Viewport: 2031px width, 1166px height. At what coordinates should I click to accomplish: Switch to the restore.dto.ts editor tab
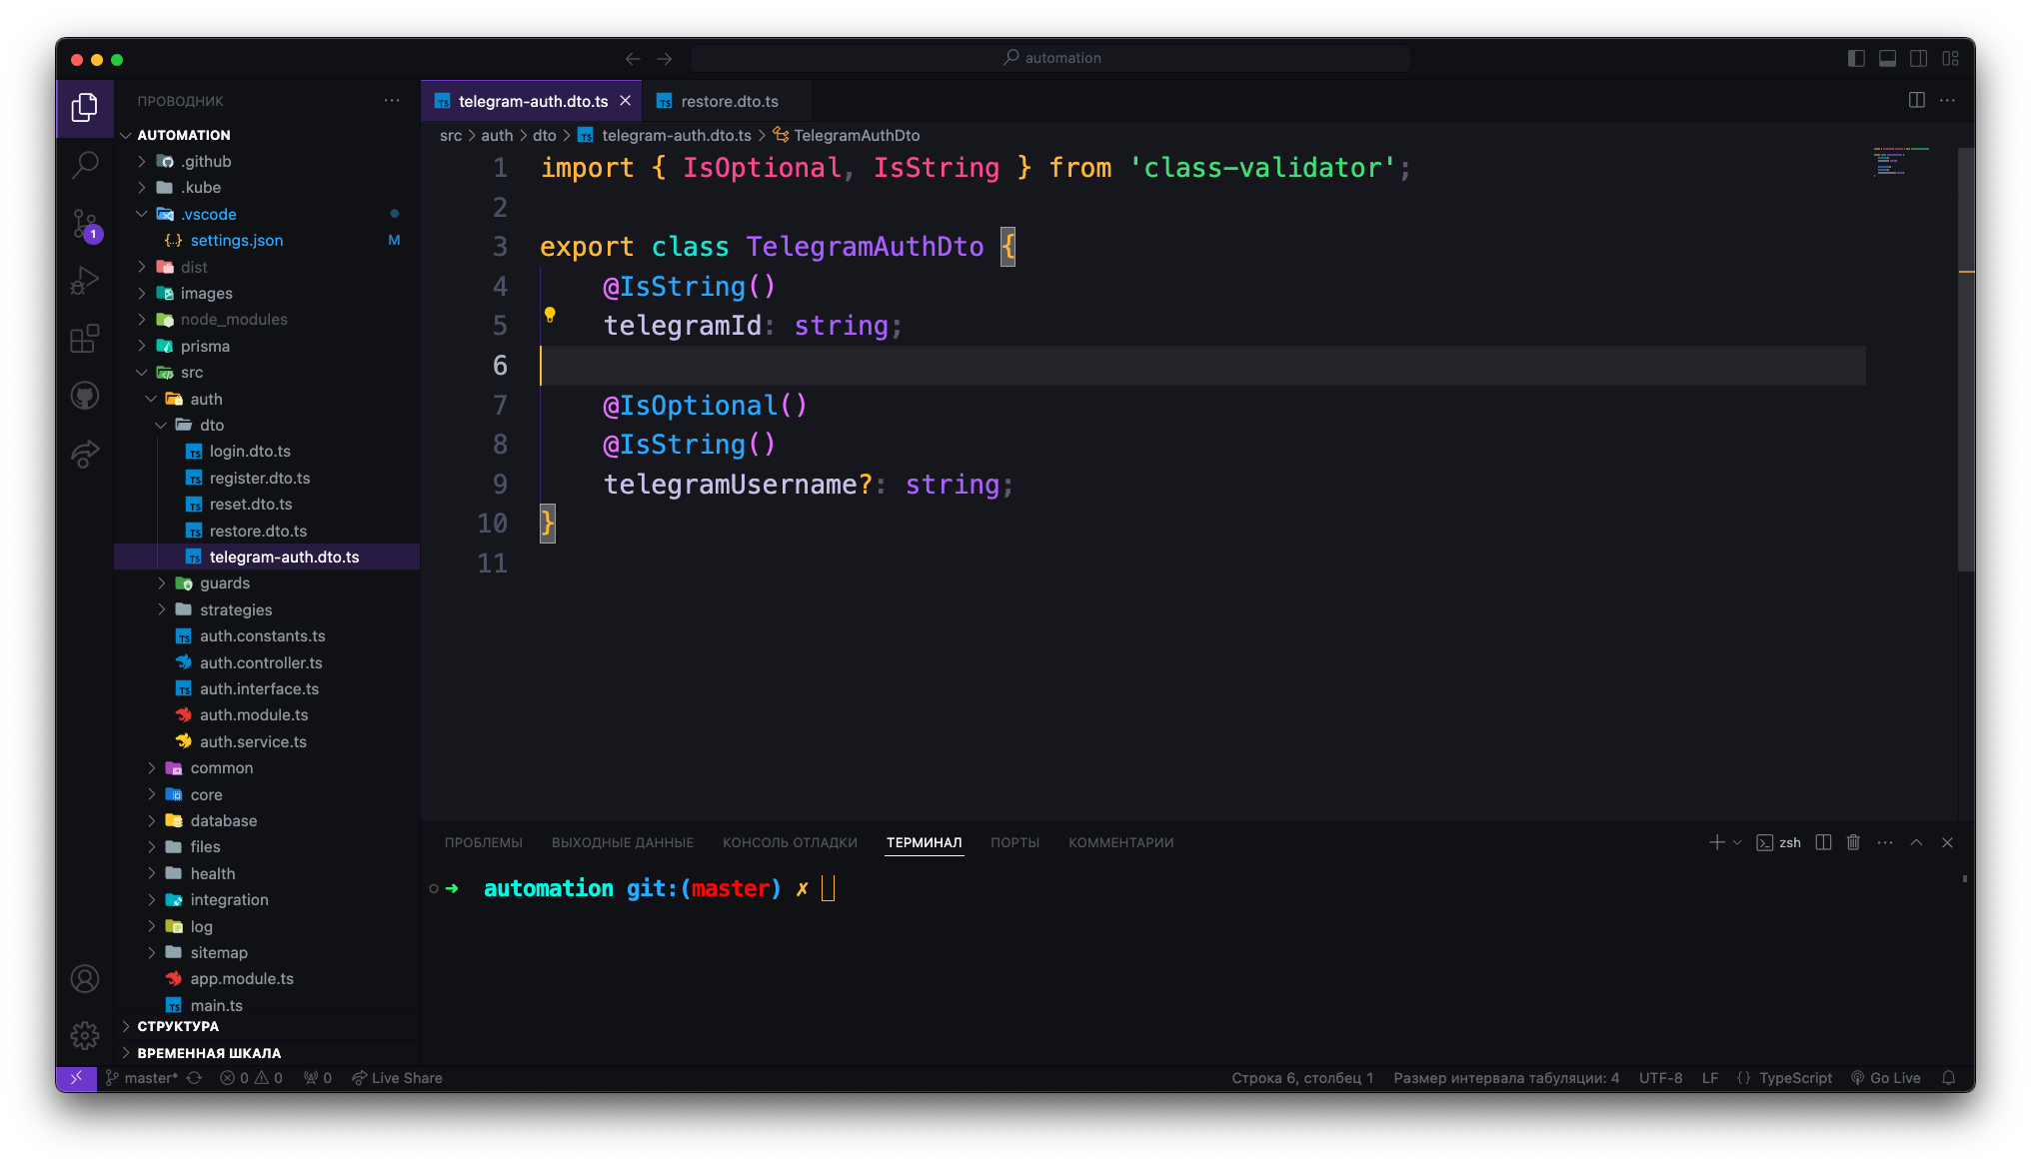coord(729,101)
